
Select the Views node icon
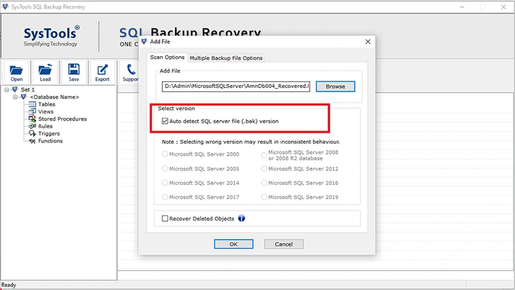pyautogui.click(x=32, y=111)
